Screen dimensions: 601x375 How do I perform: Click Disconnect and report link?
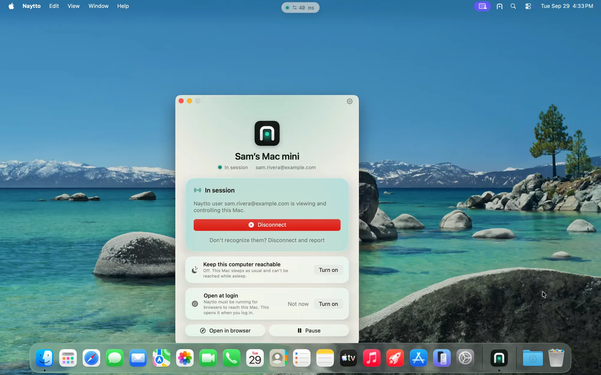coord(296,240)
